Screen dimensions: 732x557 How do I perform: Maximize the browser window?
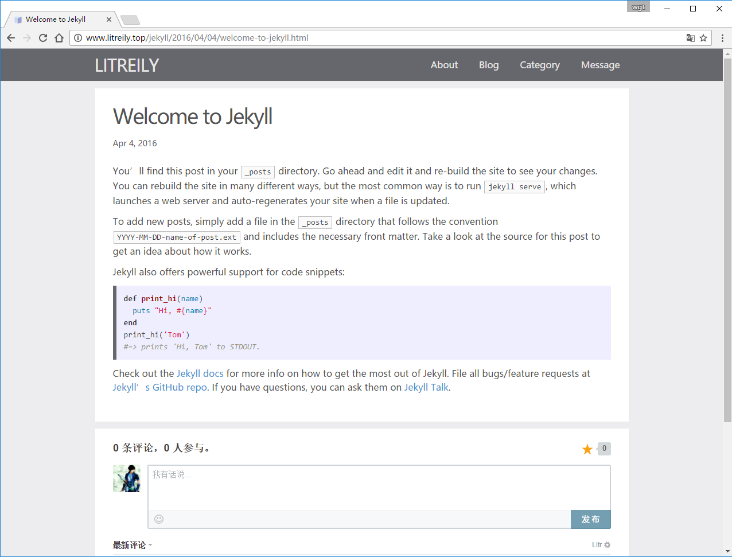pyautogui.click(x=693, y=9)
